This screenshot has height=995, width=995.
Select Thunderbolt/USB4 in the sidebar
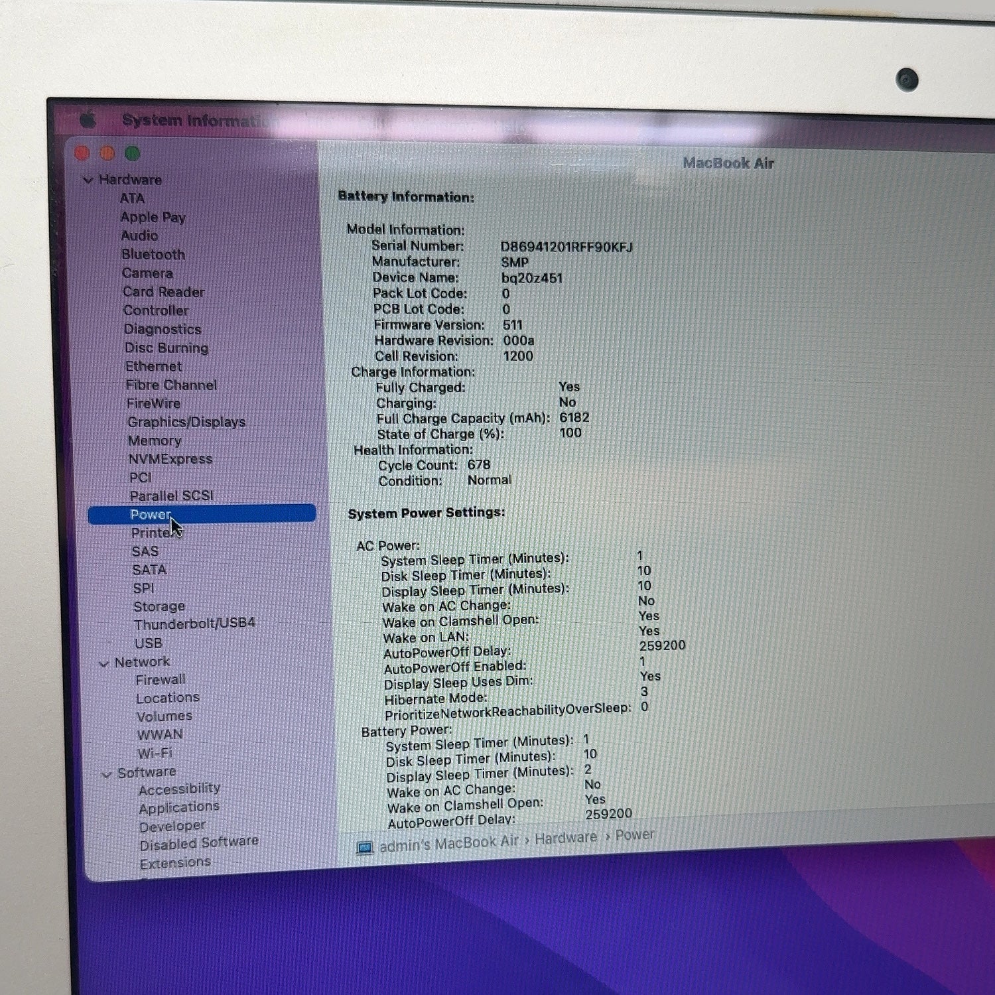click(194, 624)
